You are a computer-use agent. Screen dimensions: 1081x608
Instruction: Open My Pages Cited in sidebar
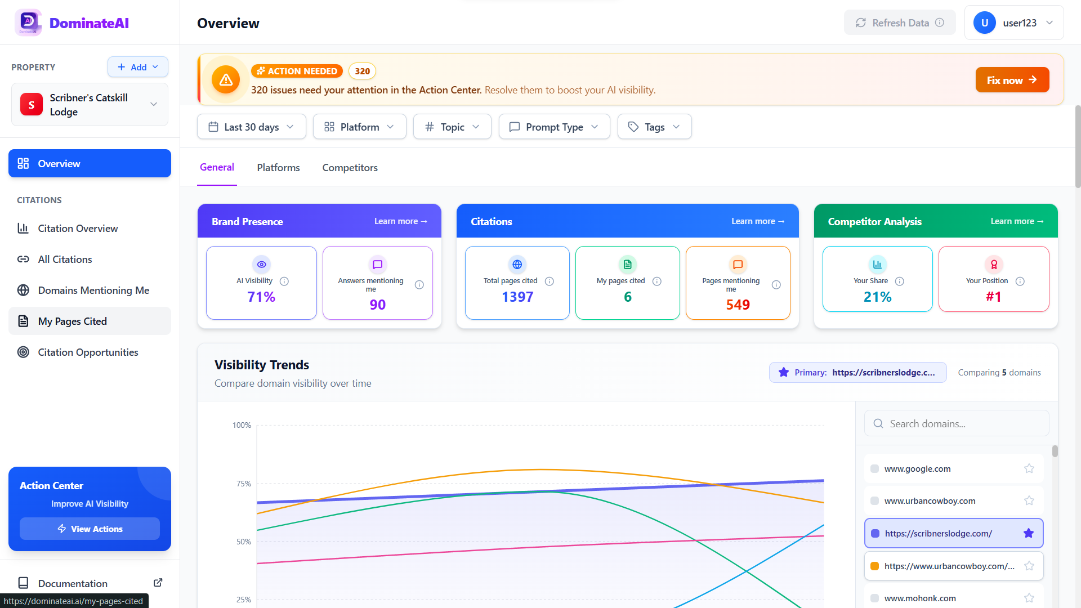point(90,321)
